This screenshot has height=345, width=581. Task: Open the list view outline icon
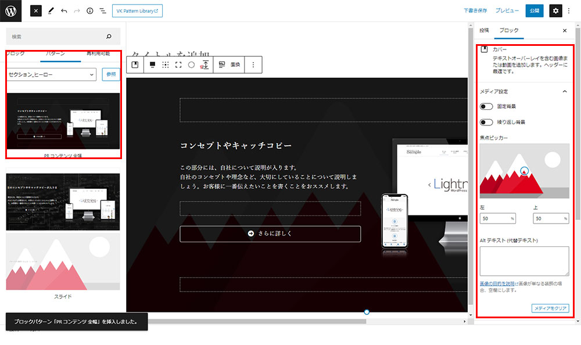tap(103, 11)
